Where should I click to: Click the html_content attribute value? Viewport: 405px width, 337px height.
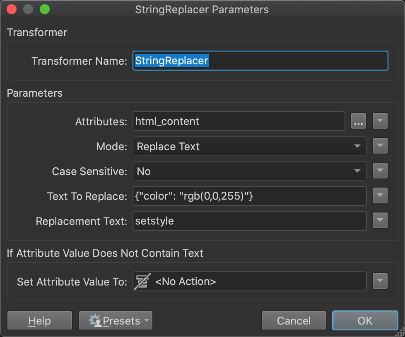tap(239, 121)
